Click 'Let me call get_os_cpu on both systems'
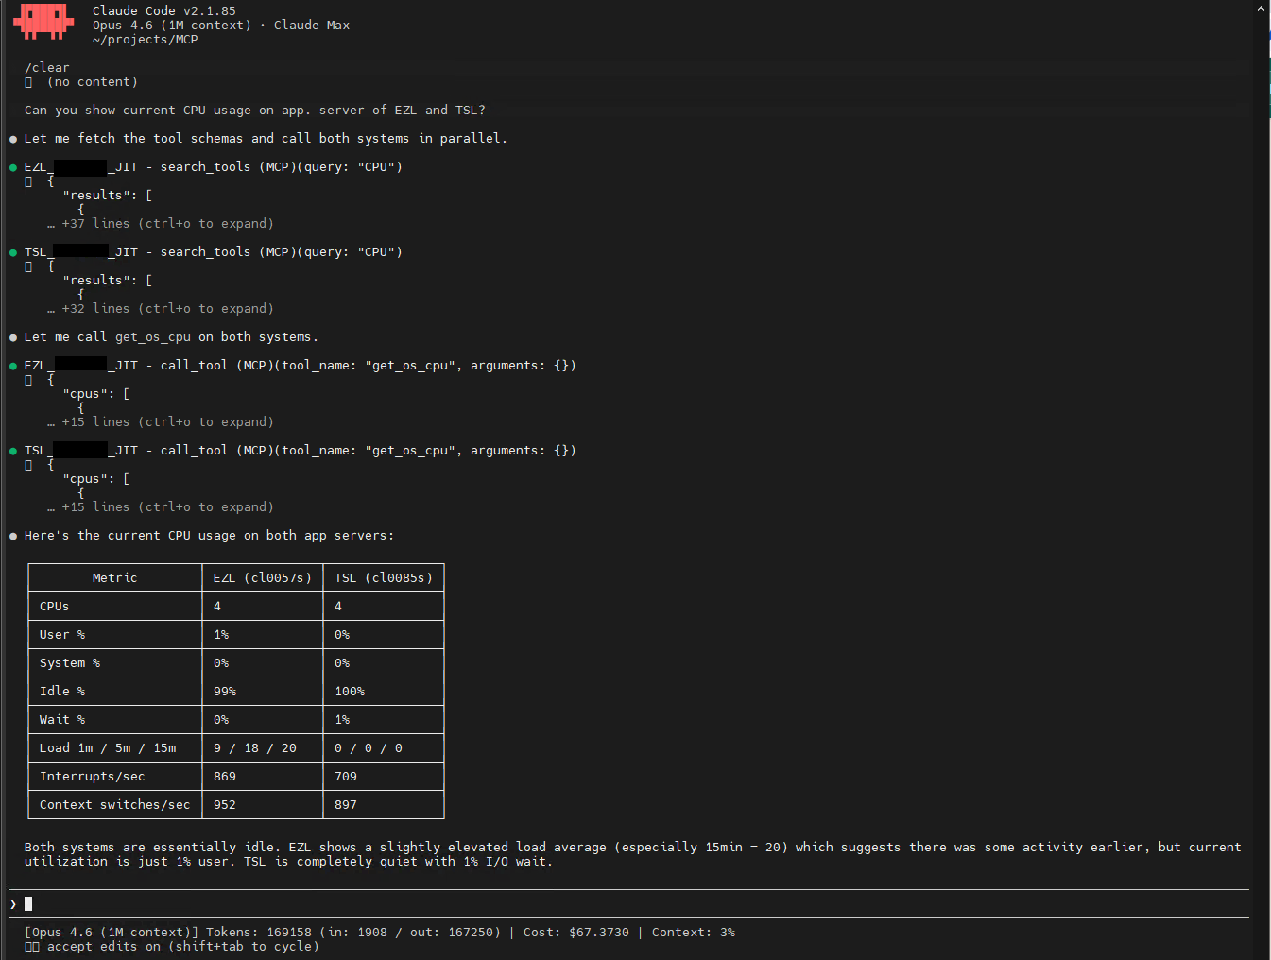The height and width of the screenshot is (960, 1271). coord(171,337)
